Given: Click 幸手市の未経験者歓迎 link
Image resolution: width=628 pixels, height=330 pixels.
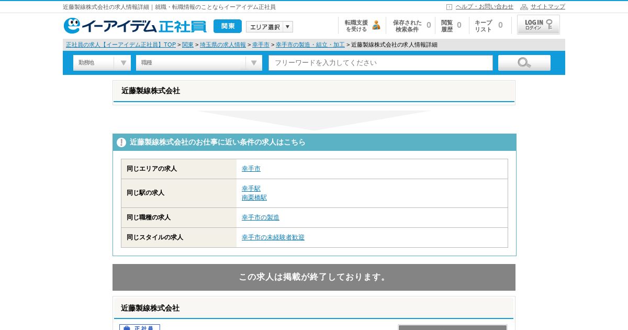Looking at the screenshot, I should pyautogui.click(x=273, y=237).
